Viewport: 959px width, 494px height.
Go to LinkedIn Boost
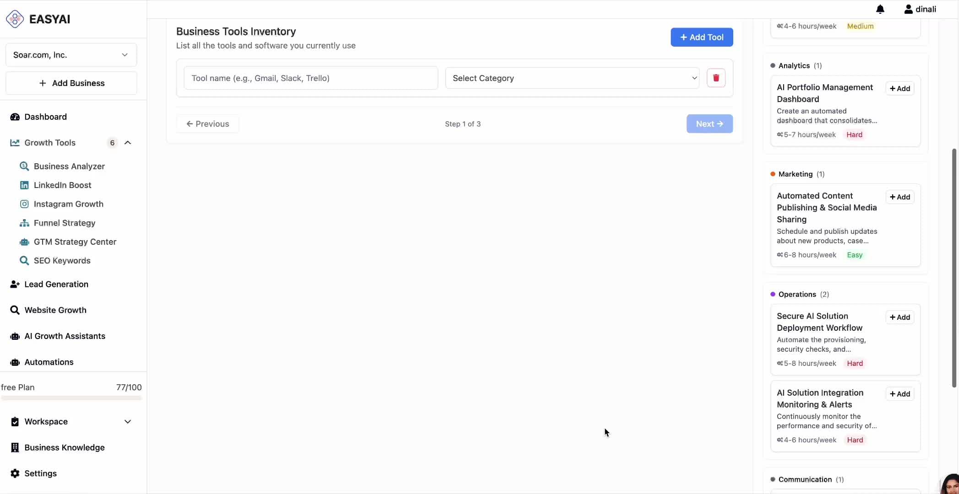point(62,185)
